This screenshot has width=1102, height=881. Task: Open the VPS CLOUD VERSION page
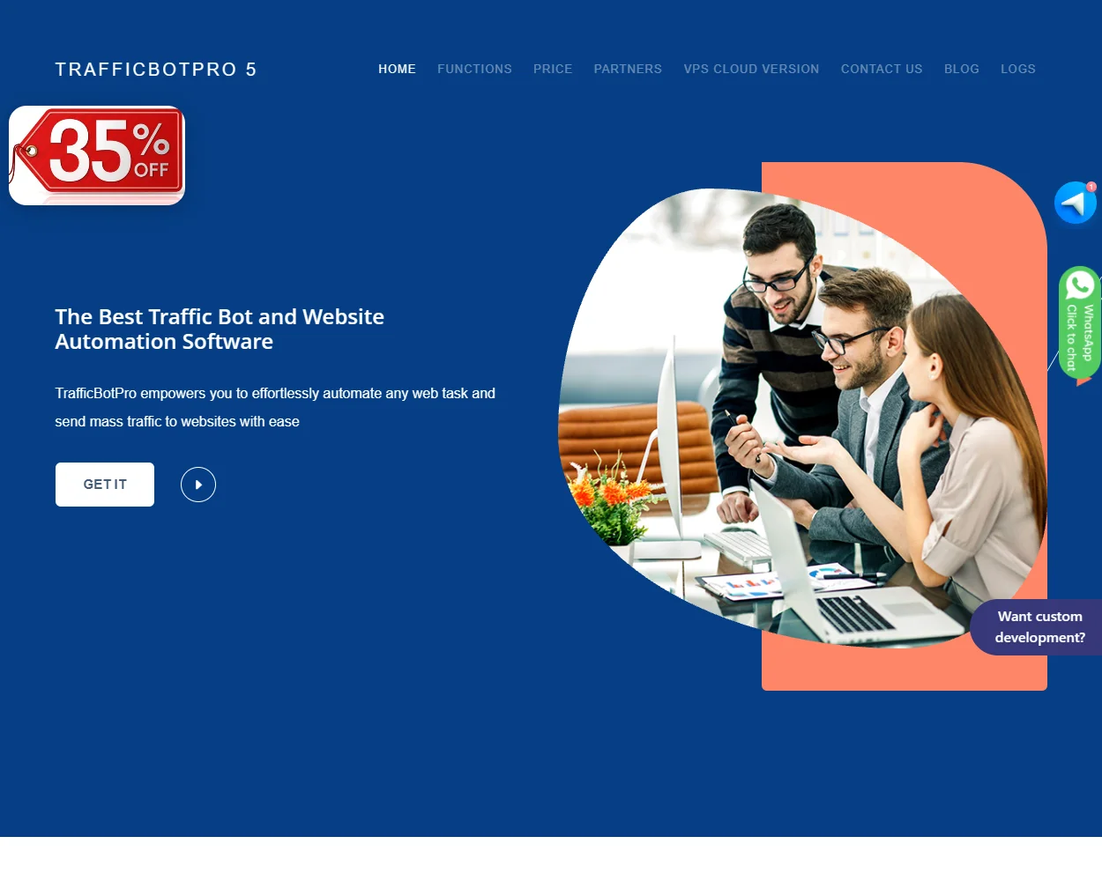point(751,69)
